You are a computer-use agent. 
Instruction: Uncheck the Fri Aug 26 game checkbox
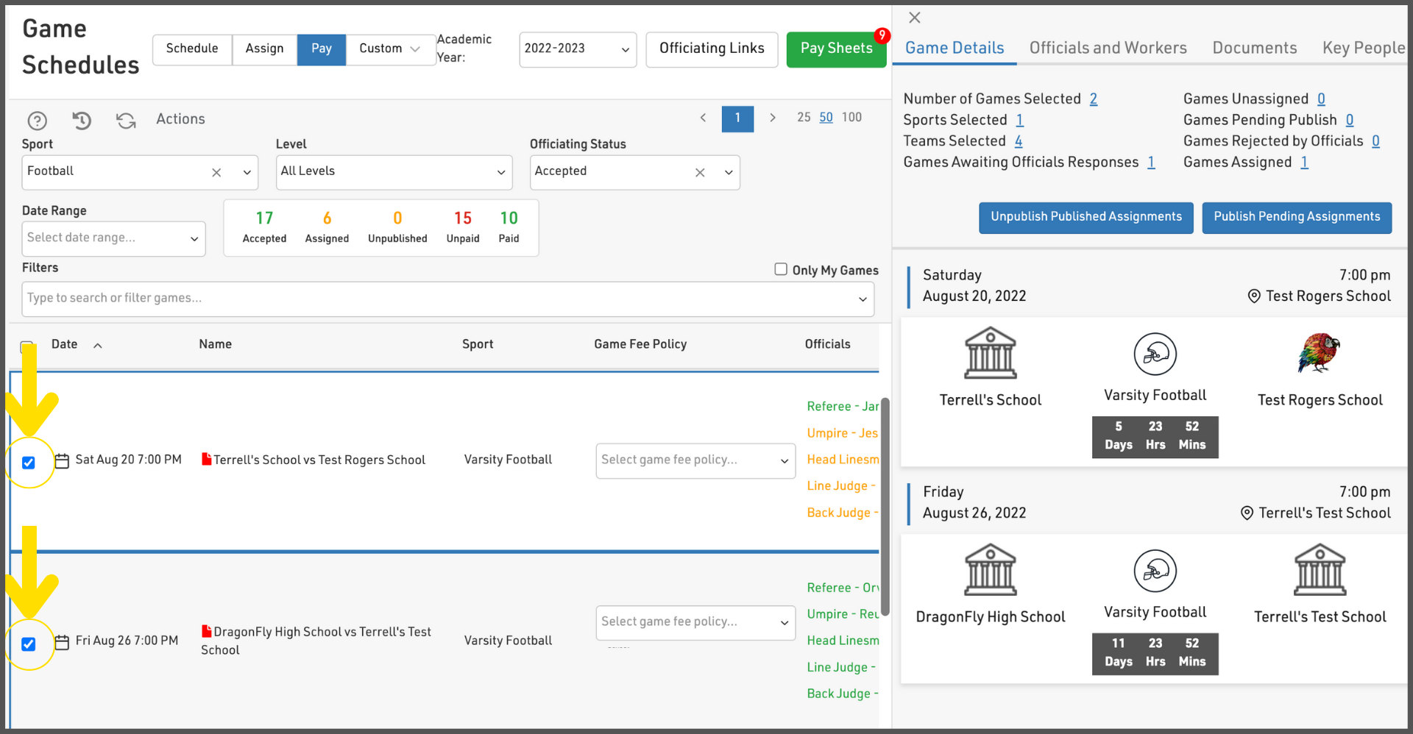click(29, 644)
